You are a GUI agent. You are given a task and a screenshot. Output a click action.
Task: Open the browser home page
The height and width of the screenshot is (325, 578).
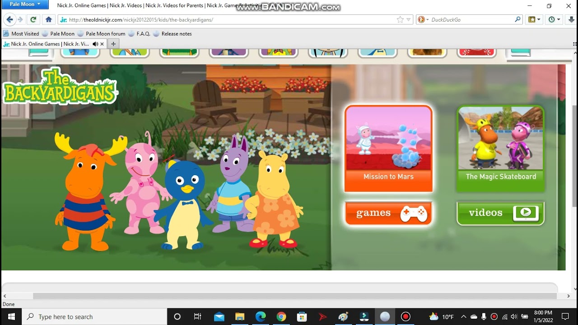[x=49, y=19]
